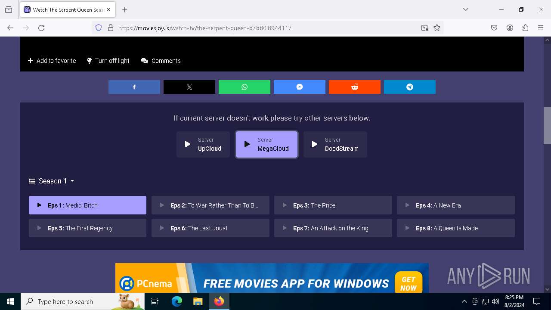Select Server DoodStream
The height and width of the screenshot is (310, 551).
click(335, 144)
